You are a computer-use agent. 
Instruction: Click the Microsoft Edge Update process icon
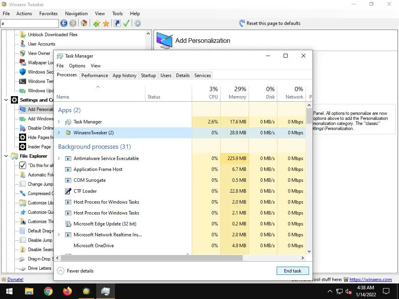pyautogui.click(x=68, y=224)
